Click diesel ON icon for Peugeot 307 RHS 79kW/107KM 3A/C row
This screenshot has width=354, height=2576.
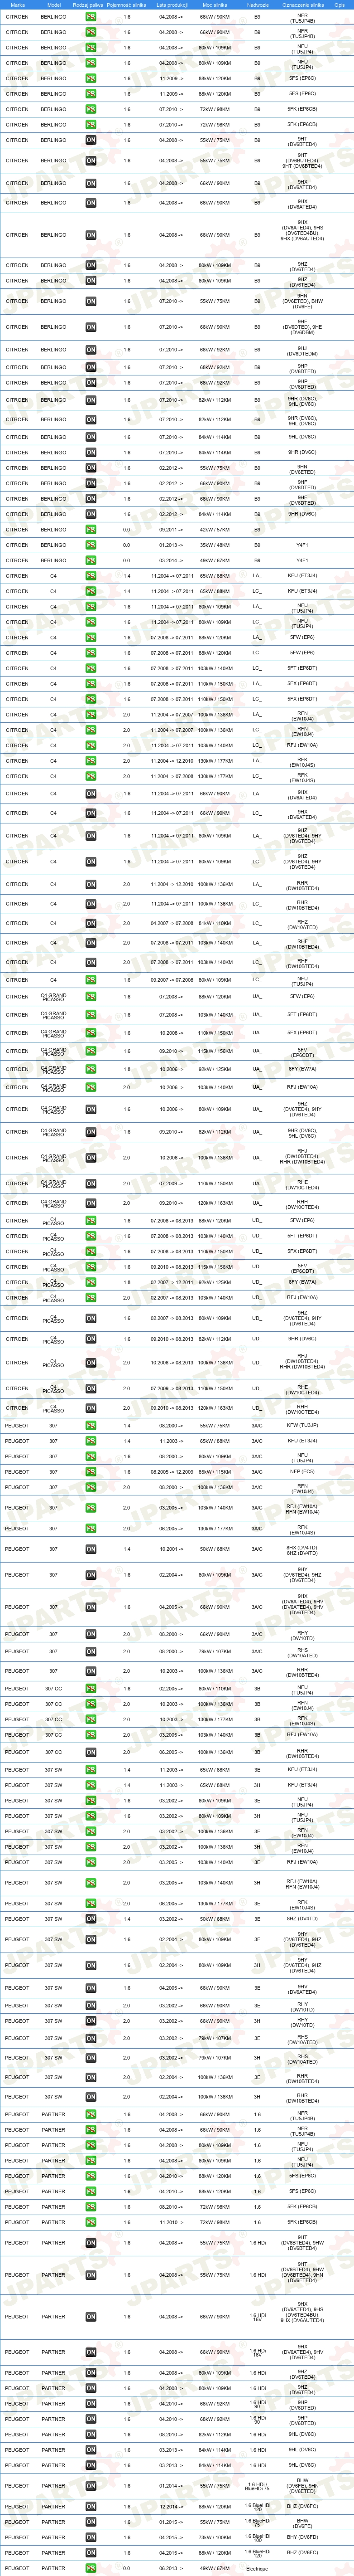pyautogui.click(x=91, y=1651)
